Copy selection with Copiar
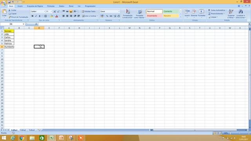 click(x=13, y=14)
